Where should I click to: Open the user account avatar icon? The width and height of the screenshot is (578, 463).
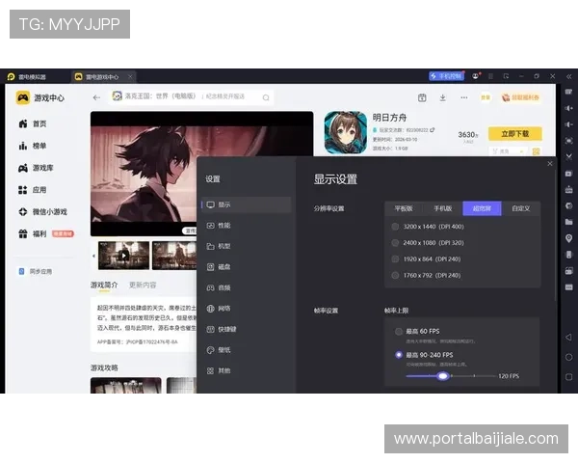[476, 76]
